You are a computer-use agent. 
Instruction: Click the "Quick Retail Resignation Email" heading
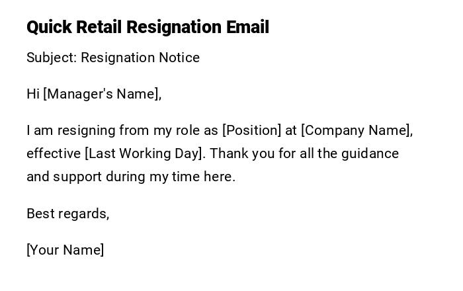[147, 27]
